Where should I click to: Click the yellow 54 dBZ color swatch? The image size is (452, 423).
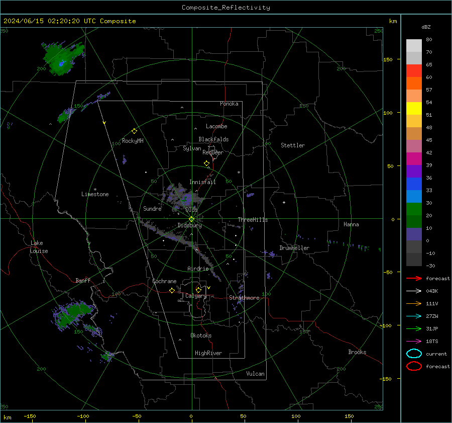414,109
